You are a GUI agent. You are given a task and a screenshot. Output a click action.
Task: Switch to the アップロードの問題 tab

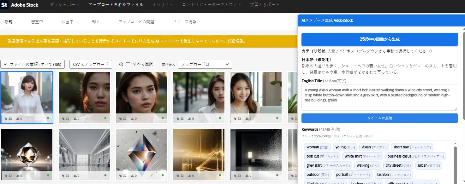136,22
